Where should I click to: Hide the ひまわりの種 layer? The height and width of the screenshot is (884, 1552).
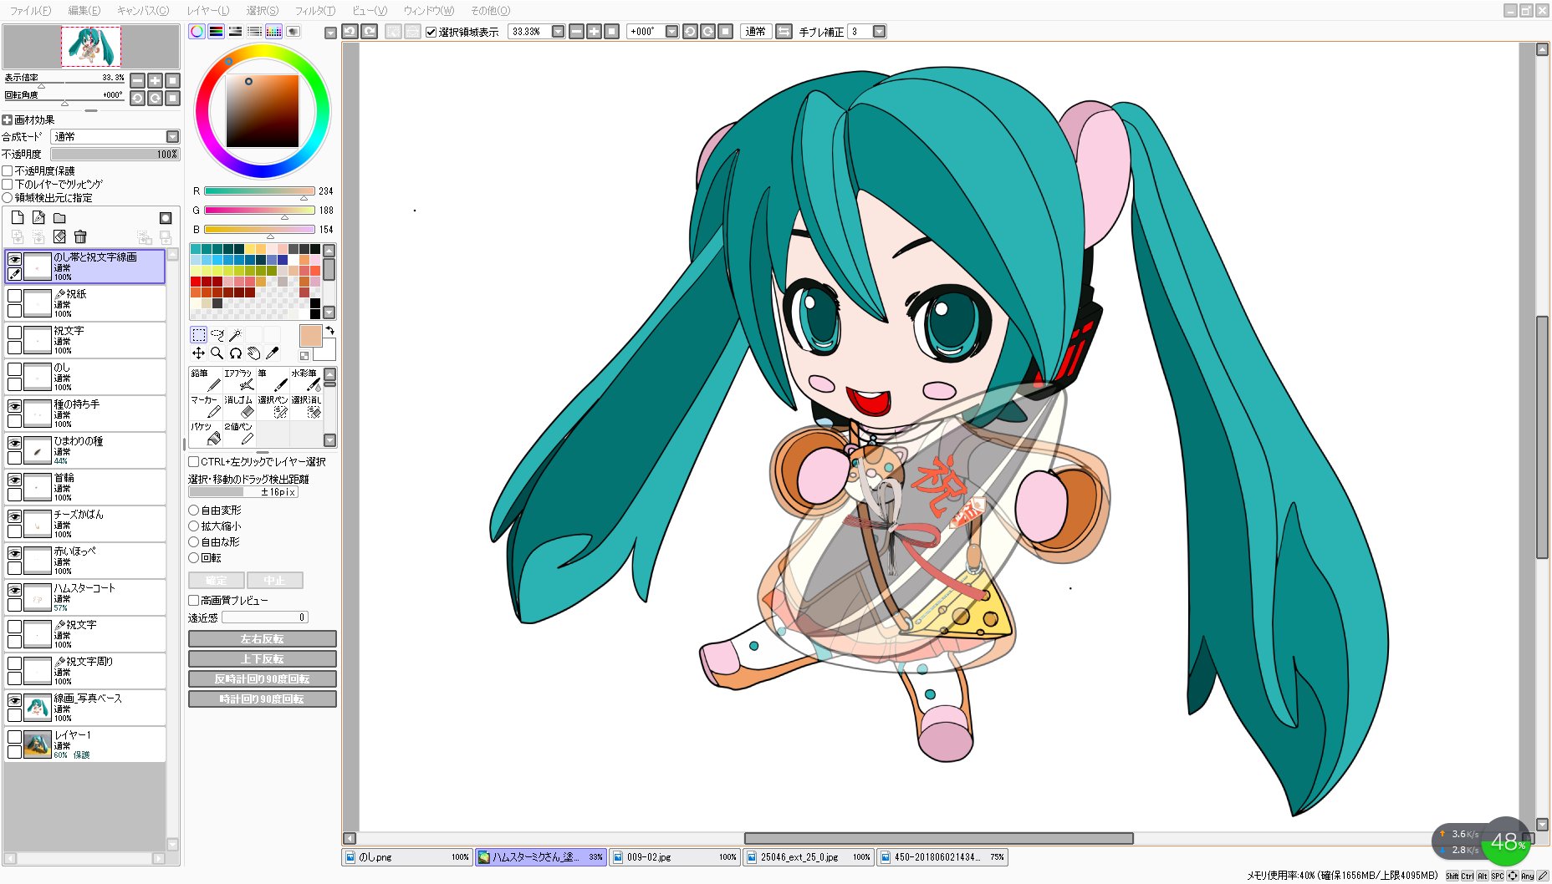click(x=14, y=443)
